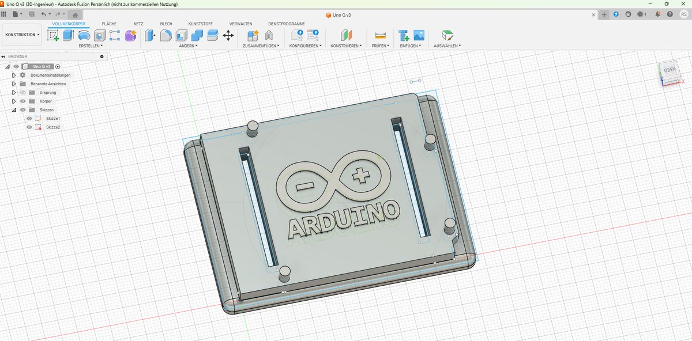Select the Measure ruler tool
This screenshot has width=692, height=341.
380,35
